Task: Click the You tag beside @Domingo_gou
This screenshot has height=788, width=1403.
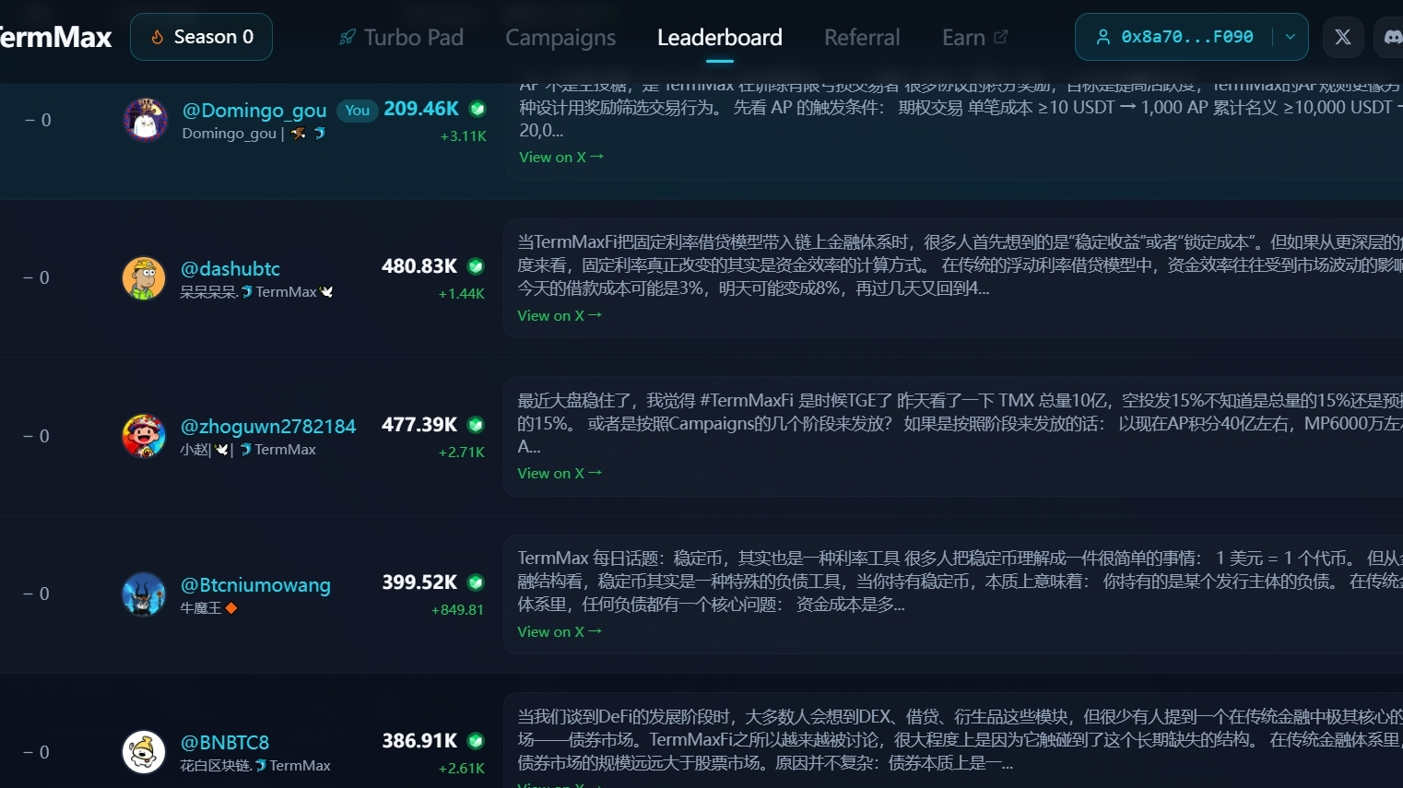Action: [x=358, y=111]
